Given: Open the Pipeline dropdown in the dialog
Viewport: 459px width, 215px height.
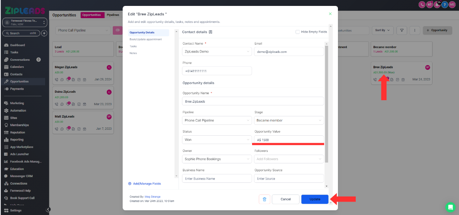Looking at the screenshot, I should [x=217, y=120].
